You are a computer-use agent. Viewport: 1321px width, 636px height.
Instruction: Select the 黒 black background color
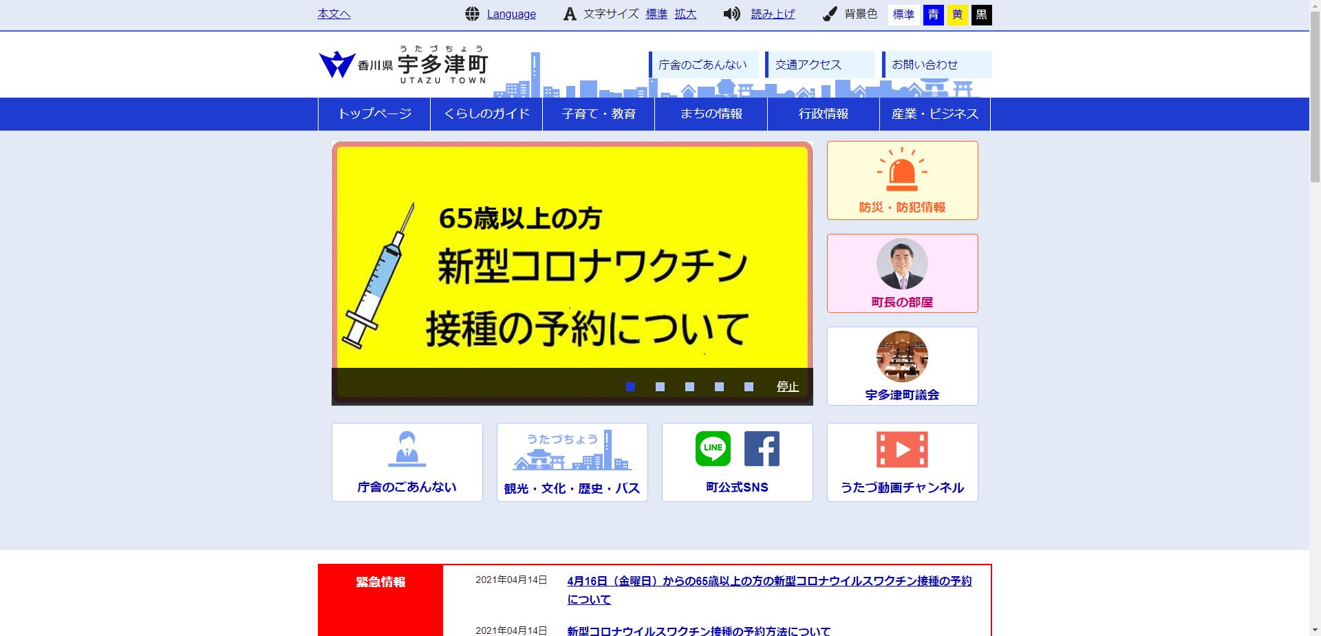tap(982, 14)
